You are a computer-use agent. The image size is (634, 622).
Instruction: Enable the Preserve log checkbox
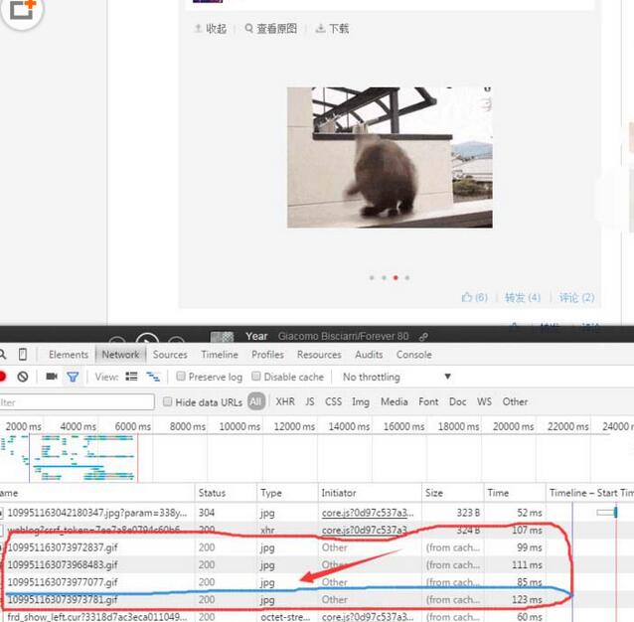tap(181, 378)
